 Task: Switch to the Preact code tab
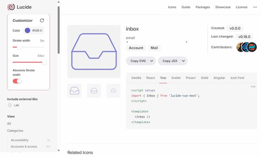coord(191,78)
